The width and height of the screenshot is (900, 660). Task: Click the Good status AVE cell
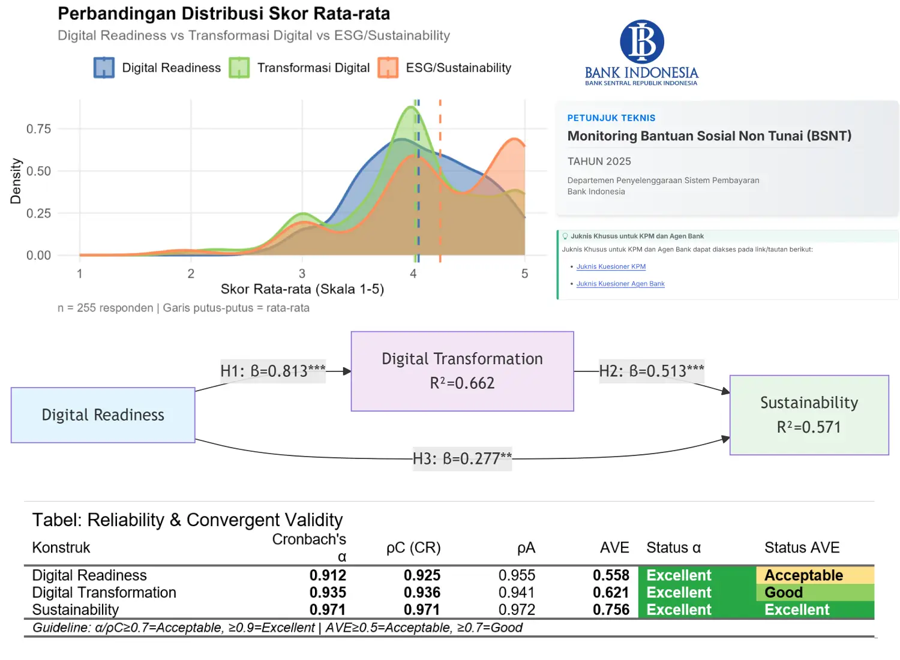tap(814, 593)
